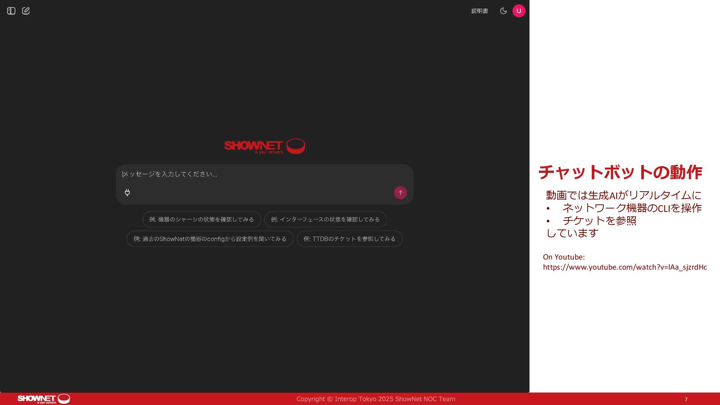The height and width of the screenshot is (405, 720).
Task: Open the YouTube watch URL link
Action: 624,267
